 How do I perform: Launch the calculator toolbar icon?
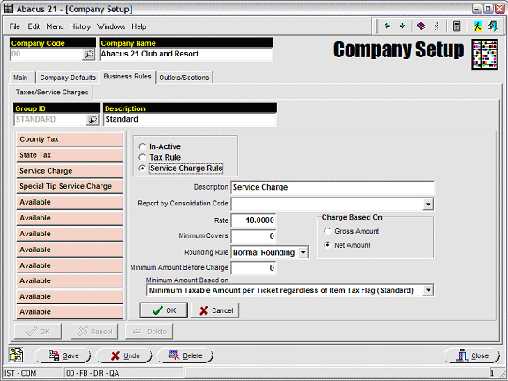[x=457, y=26]
